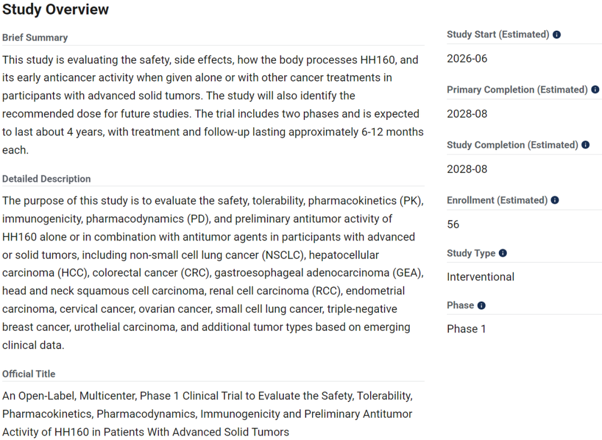Click the Official Title section label
The width and height of the screenshot is (602, 440).
pyautogui.click(x=29, y=374)
